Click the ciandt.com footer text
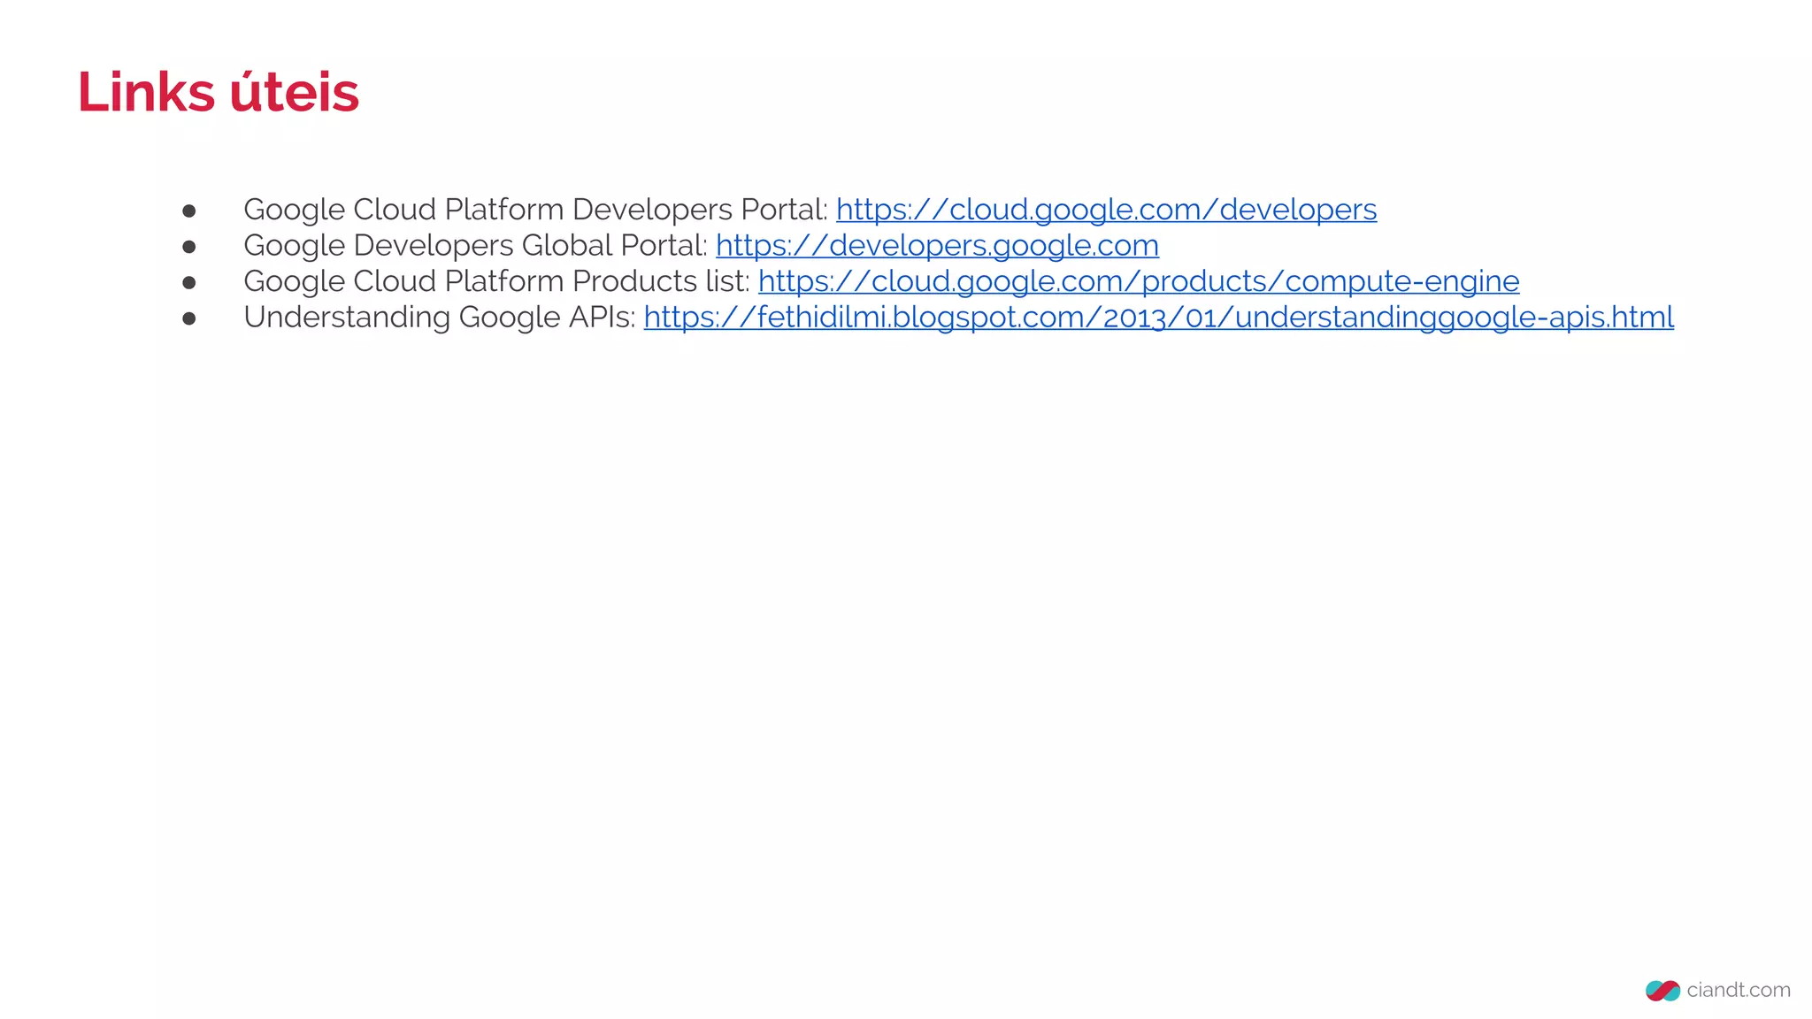 [x=1739, y=990]
